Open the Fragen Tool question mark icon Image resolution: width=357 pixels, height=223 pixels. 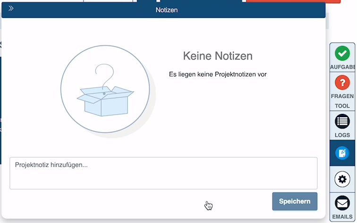click(342, 83)
